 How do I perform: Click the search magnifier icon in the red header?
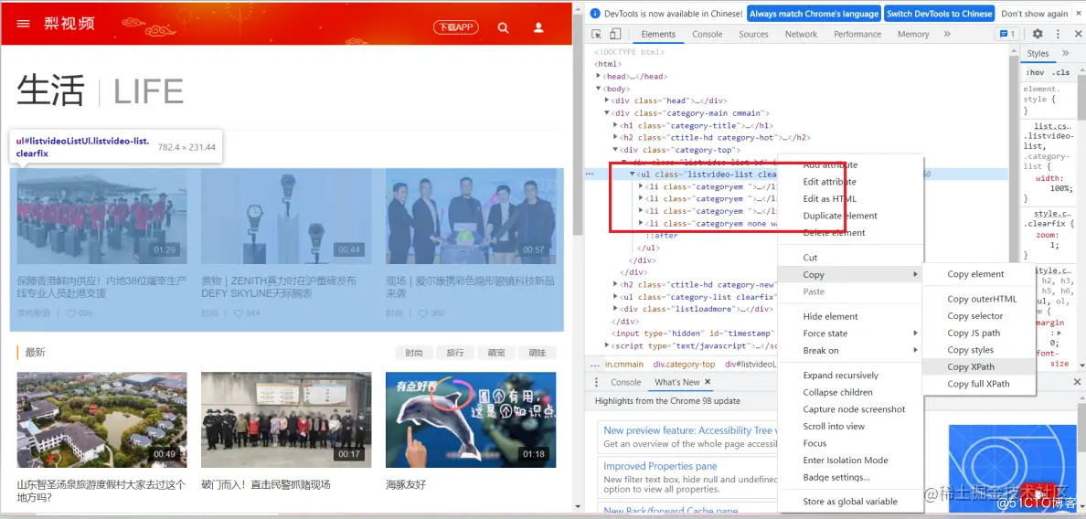[x=504, y=27]
